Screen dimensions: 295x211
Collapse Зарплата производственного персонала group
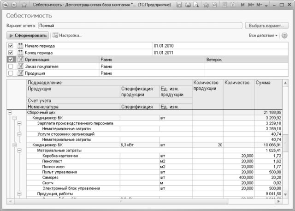[x=19, y=123]
